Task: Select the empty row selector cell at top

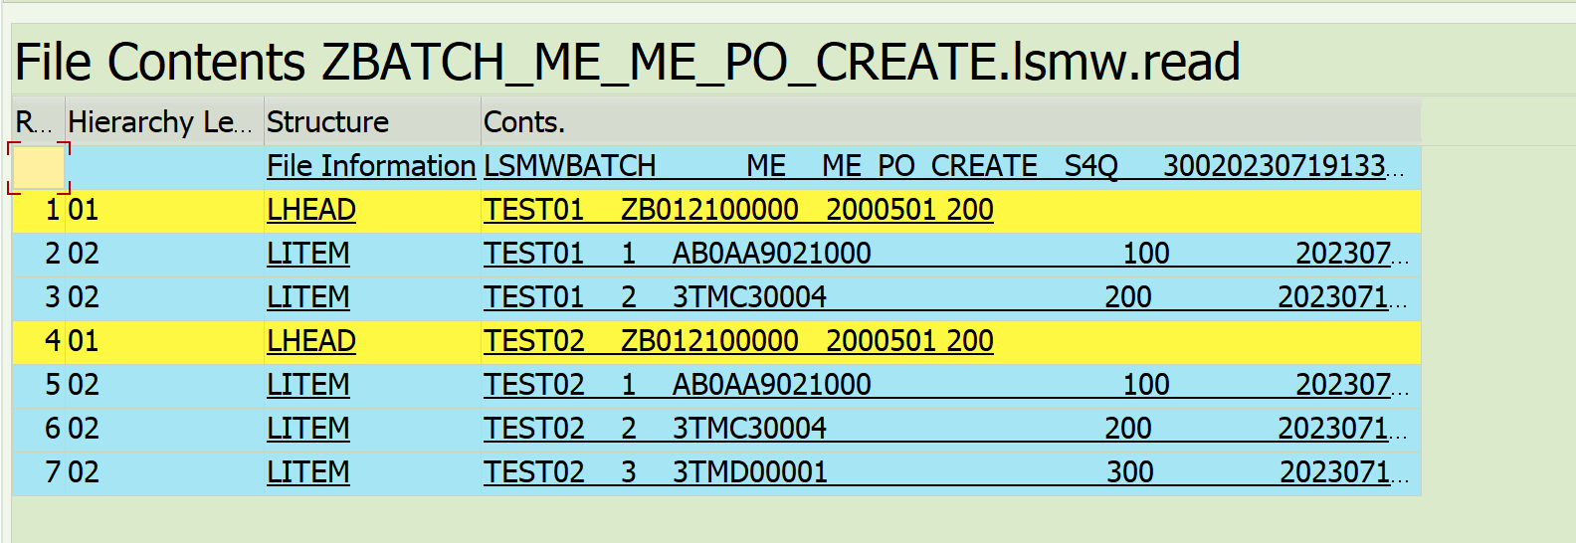Action: coord(39,167)
